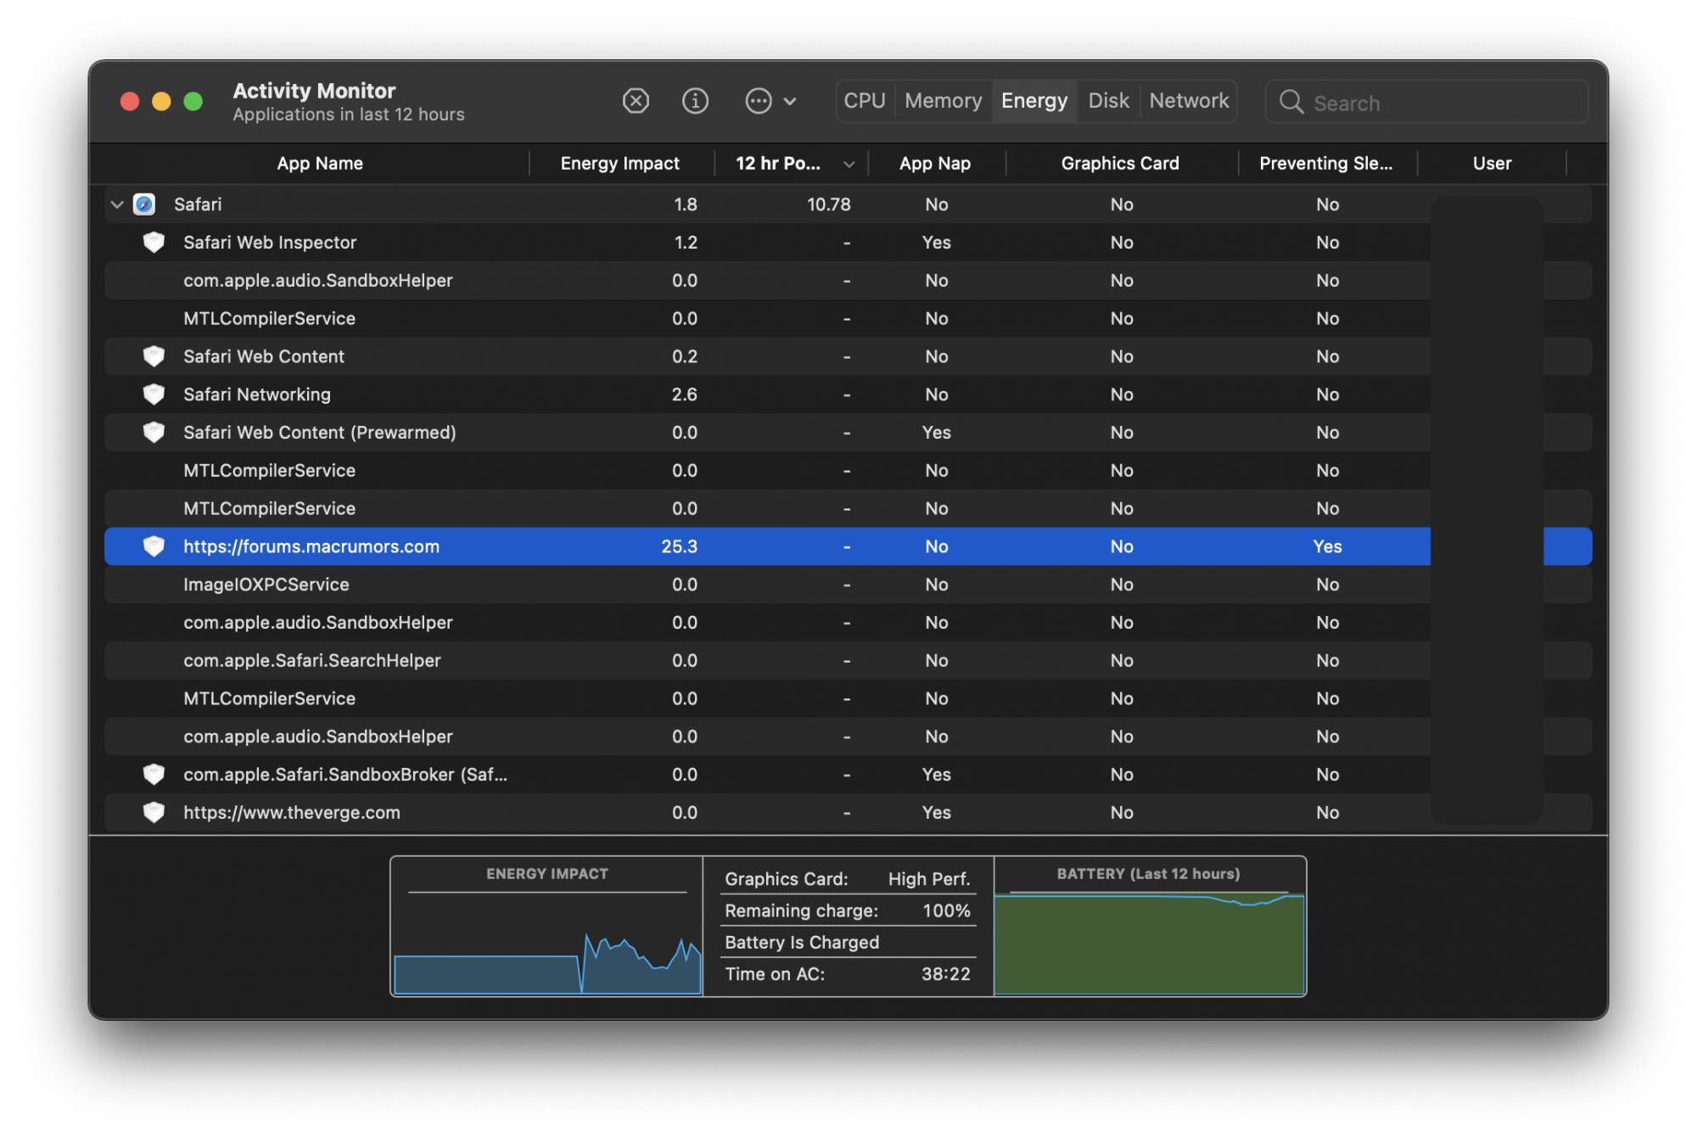Select the Safari Networking process row
The image size is (1697, 1137).
pos(848,395)
